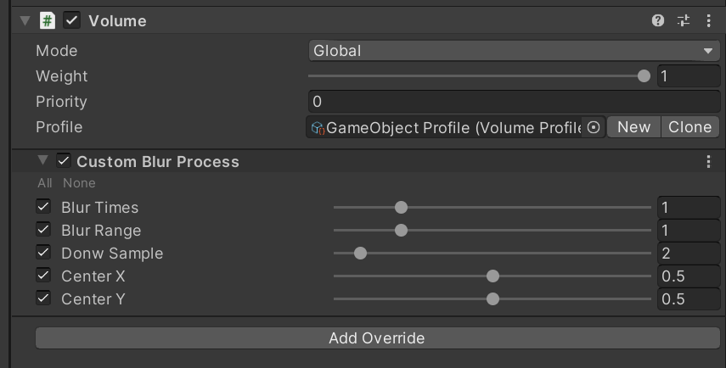Open the Mode dropdown set to Global
This screenshot has height=368, width=726.
point(515,51)
